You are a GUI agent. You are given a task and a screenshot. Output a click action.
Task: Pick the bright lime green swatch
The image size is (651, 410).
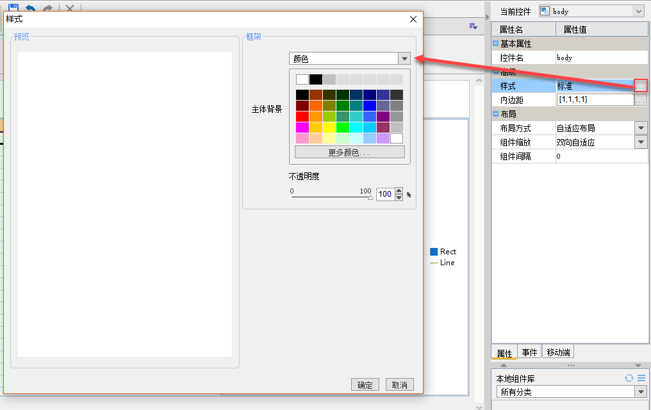click(343, 127)
